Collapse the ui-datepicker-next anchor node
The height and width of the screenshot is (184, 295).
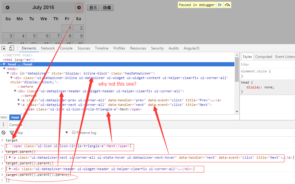[19, 105]
